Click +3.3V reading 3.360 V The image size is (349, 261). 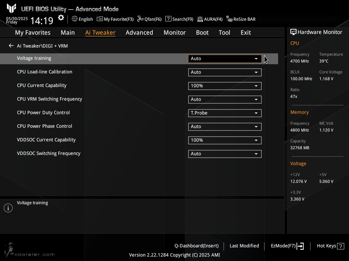297,199
